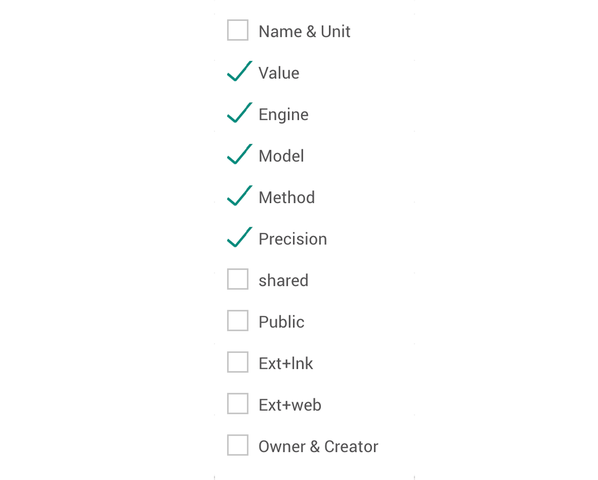This screenshot has width=598, height=480.
Task: Click the Method label
Action: point(286,197)
